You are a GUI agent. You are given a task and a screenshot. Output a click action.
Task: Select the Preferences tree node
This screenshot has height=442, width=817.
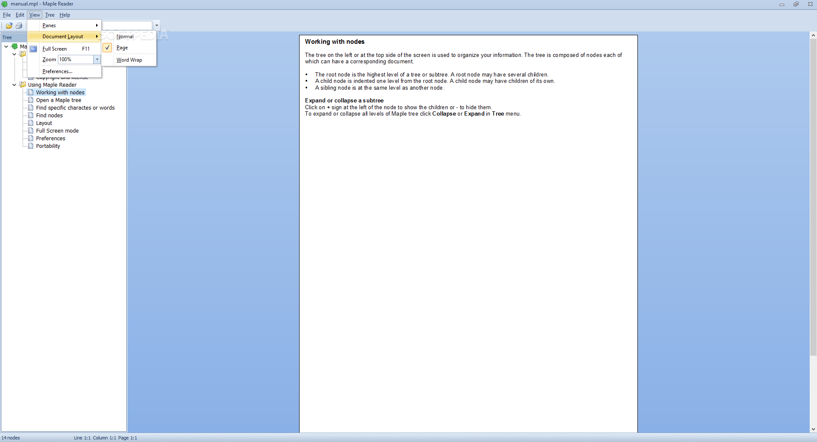(x=51, y=138)
